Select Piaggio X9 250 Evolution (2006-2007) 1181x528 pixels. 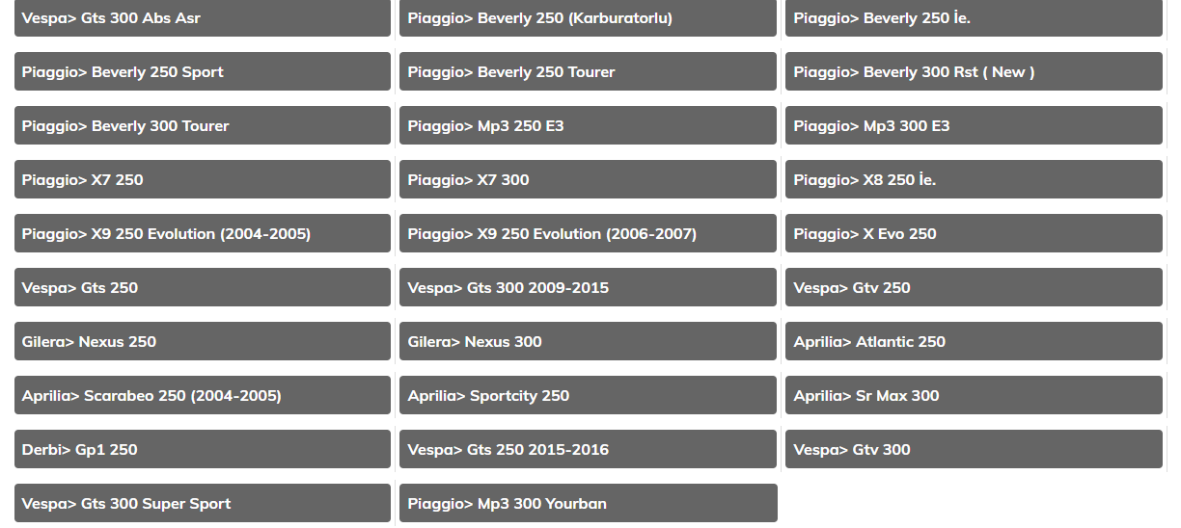(x=588, y=234)
